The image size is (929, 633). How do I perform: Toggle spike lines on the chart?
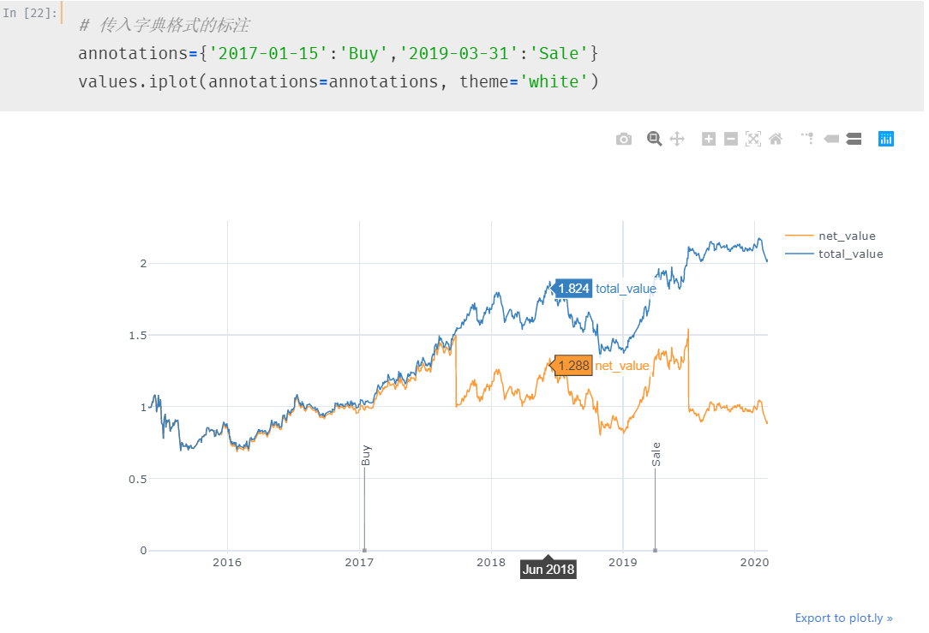coord(806,138)
